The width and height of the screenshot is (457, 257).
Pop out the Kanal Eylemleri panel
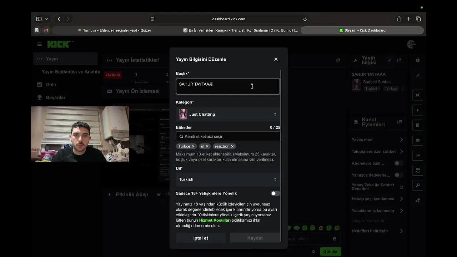[x=399, y=122]
